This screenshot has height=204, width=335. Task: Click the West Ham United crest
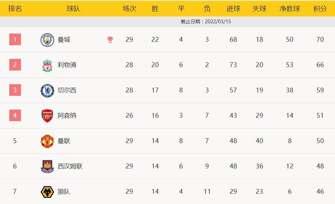point(47,166)
